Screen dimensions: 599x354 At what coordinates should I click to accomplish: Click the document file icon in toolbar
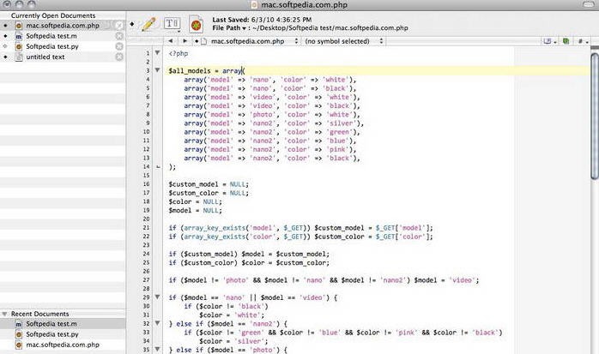tap(196, 24)
